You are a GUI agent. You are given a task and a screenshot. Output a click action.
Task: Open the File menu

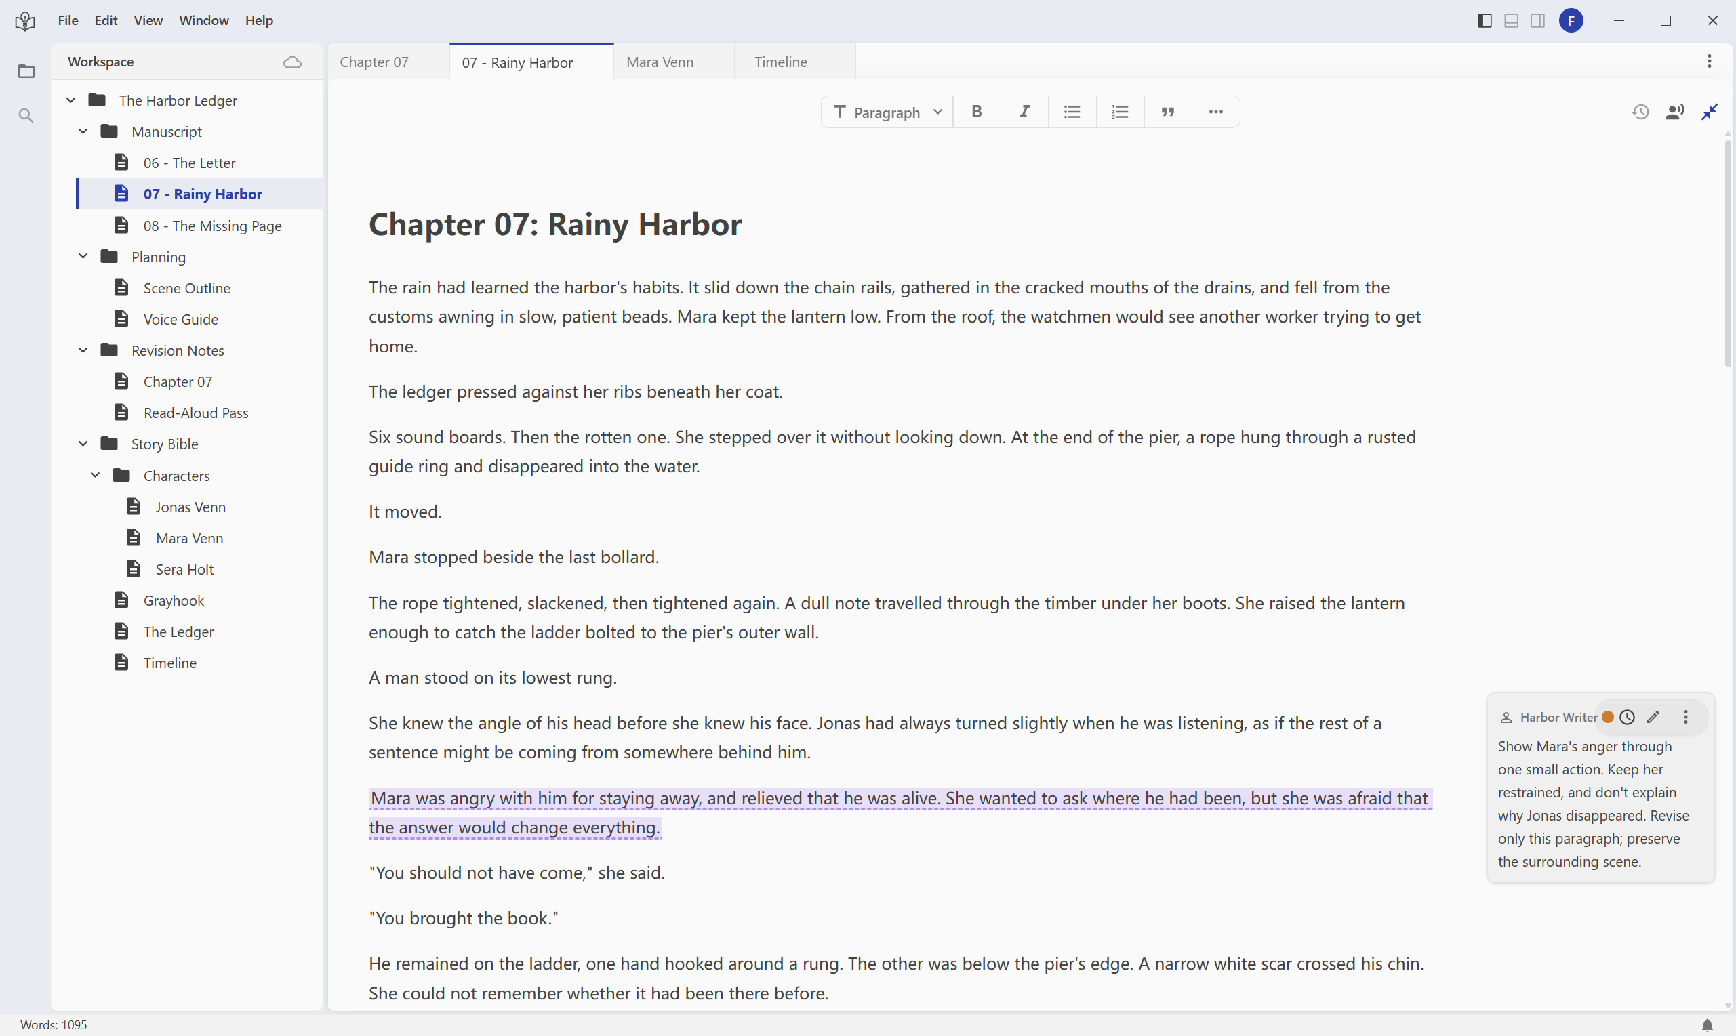(68, 20)
